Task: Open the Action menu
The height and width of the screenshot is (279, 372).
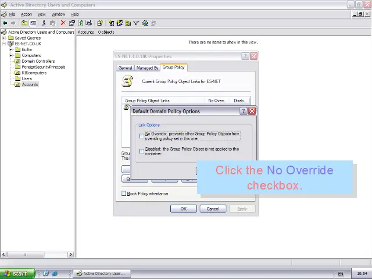Action: pos(26,14)
